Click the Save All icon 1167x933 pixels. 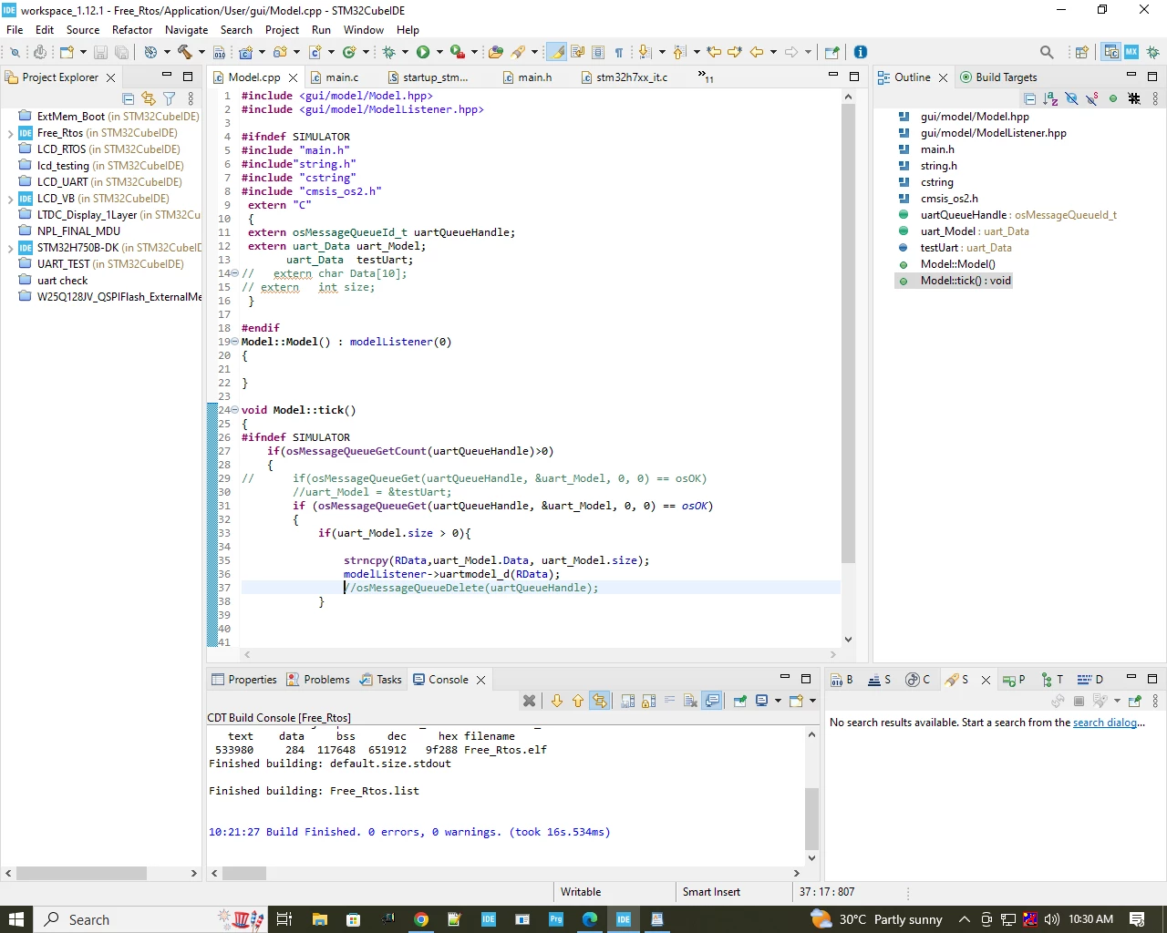(121, 52)
